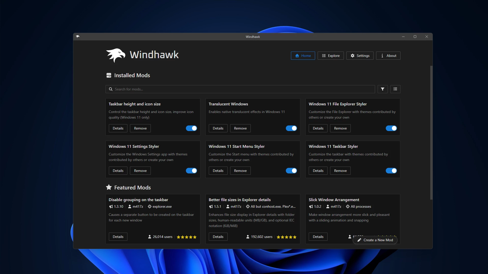Image resolution: width=488 pixels, height=274 pixels.
Task: Click the vertical scrollbar thumb
Action: tap(431, 133)
